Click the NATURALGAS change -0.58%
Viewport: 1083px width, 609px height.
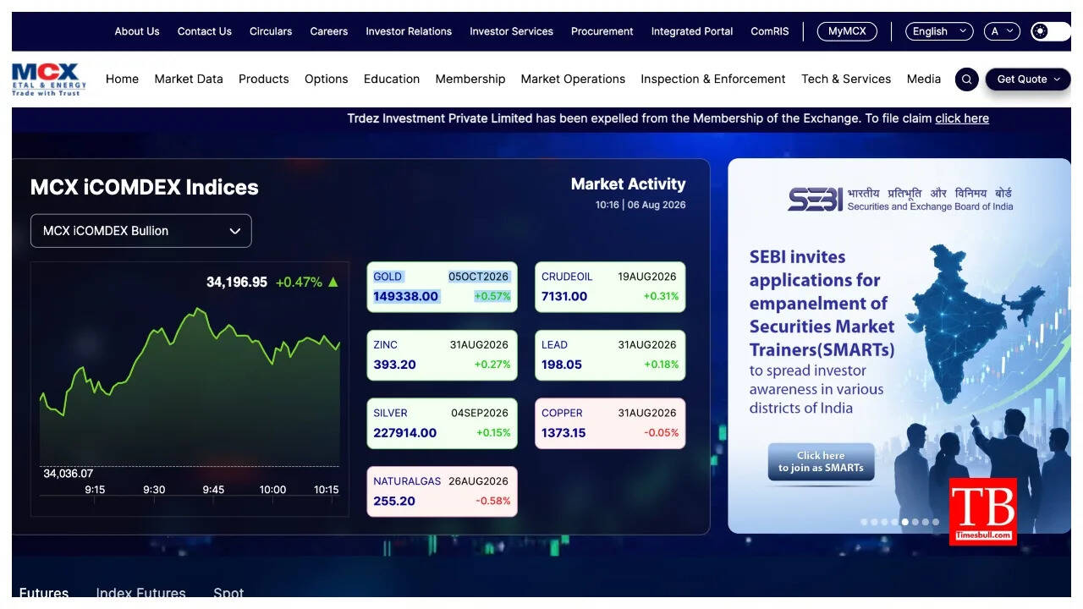click(493, 502)
